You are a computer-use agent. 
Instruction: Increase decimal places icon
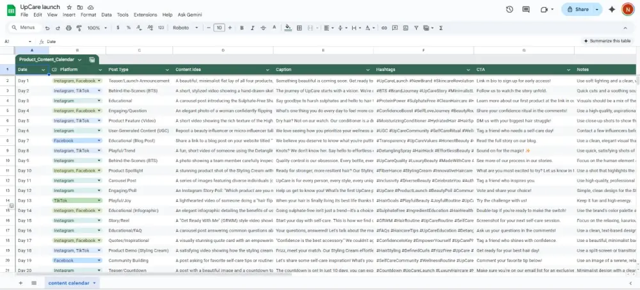(150, 28)
